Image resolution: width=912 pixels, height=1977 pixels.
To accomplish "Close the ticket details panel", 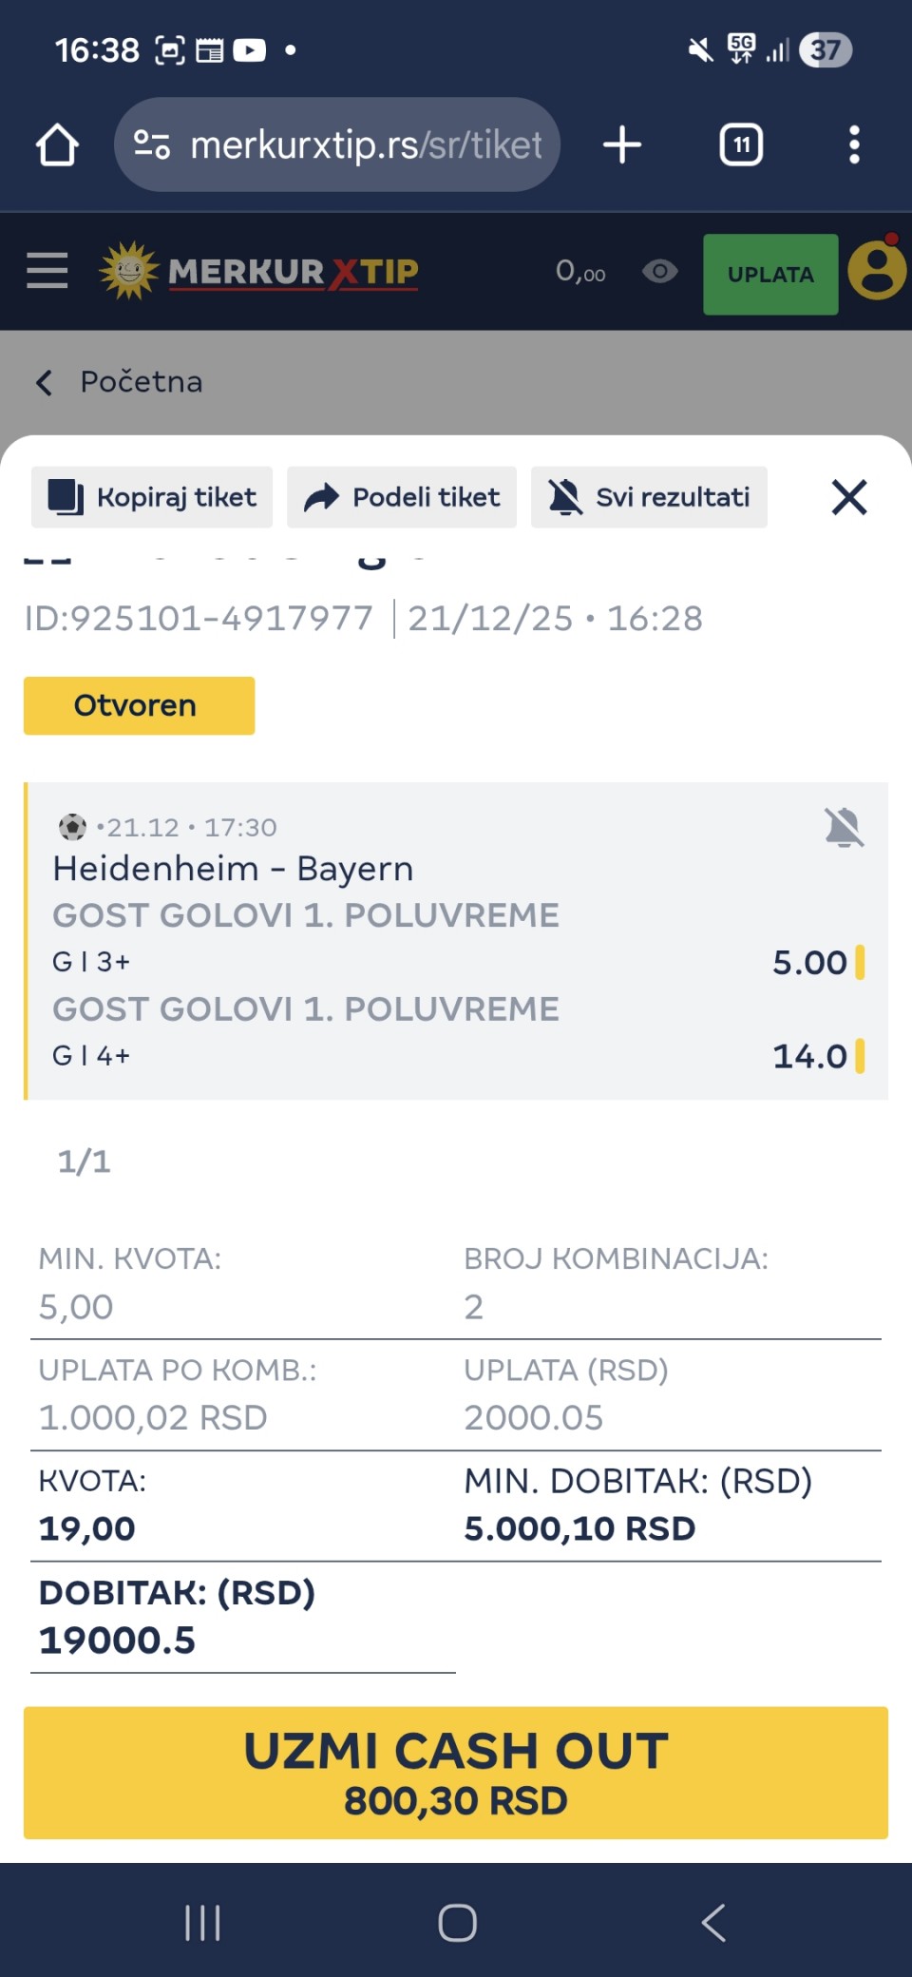I will coord(849,497).
